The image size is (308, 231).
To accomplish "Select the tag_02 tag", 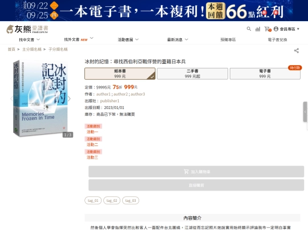I will (x=112, y=201).
